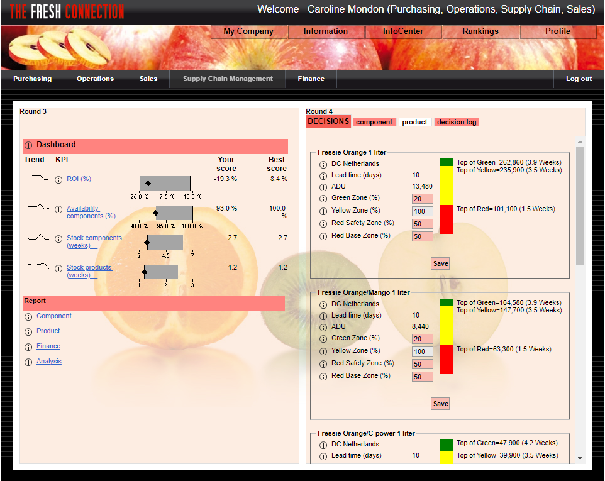Click info icon for Orange/Mango Lead time
The width and height of the screenshot is (605, 481).
(x=323, y=316)
